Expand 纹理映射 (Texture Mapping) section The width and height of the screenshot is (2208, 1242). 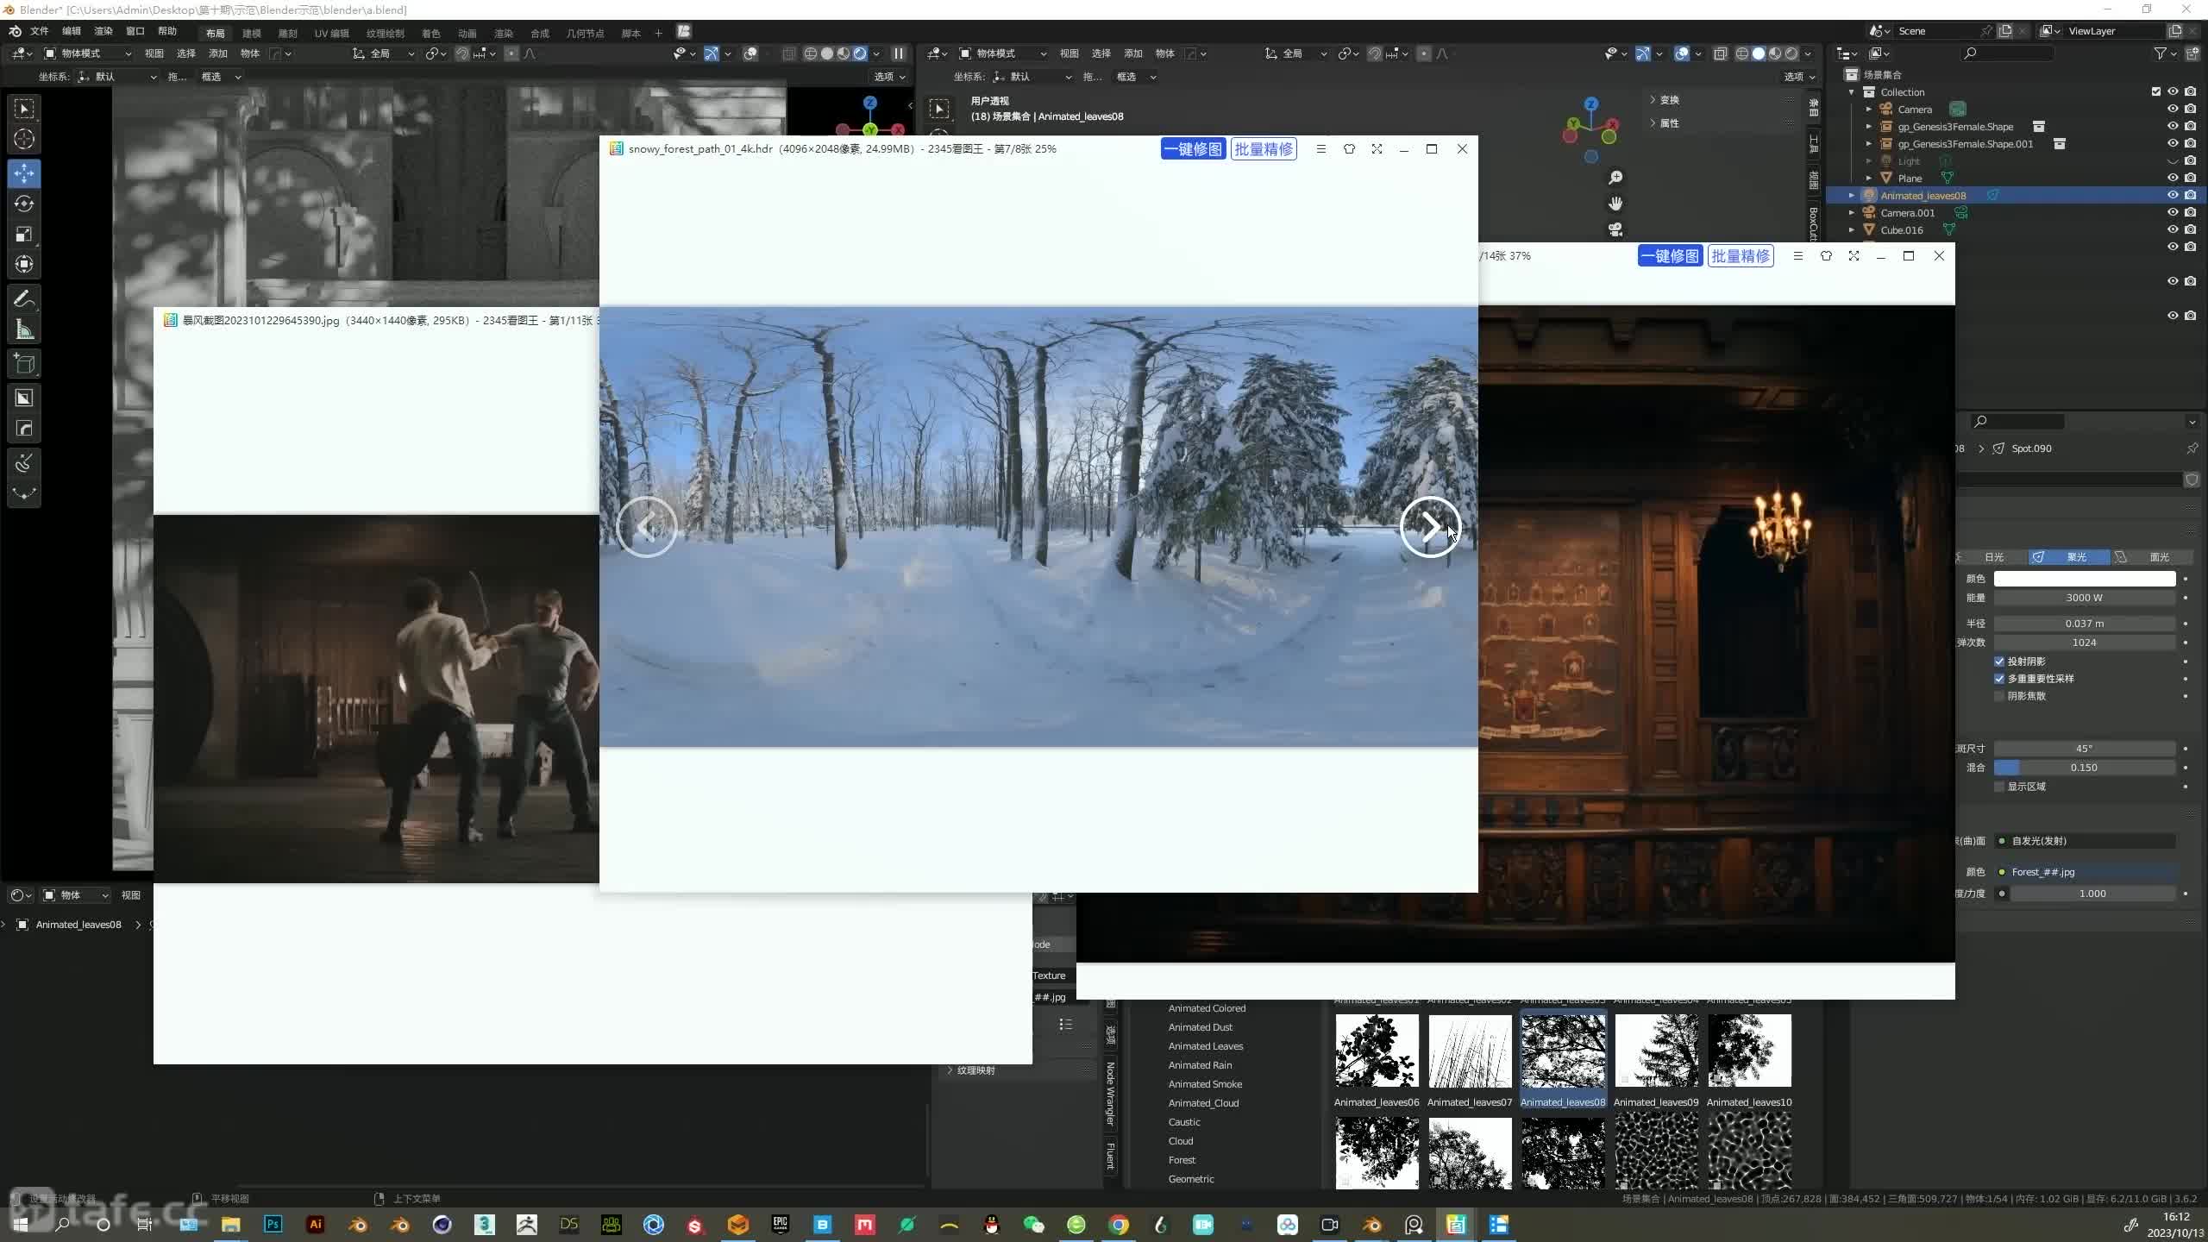[971, 1070]
